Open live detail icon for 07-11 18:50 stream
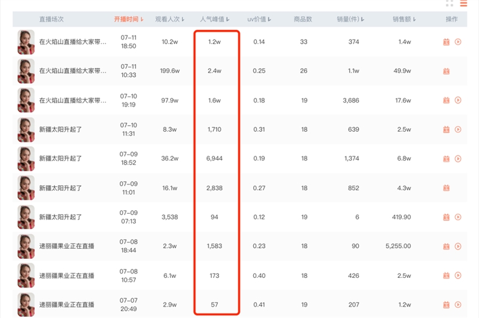This screenshot has width=479, height=318. [x=446, y=42]
